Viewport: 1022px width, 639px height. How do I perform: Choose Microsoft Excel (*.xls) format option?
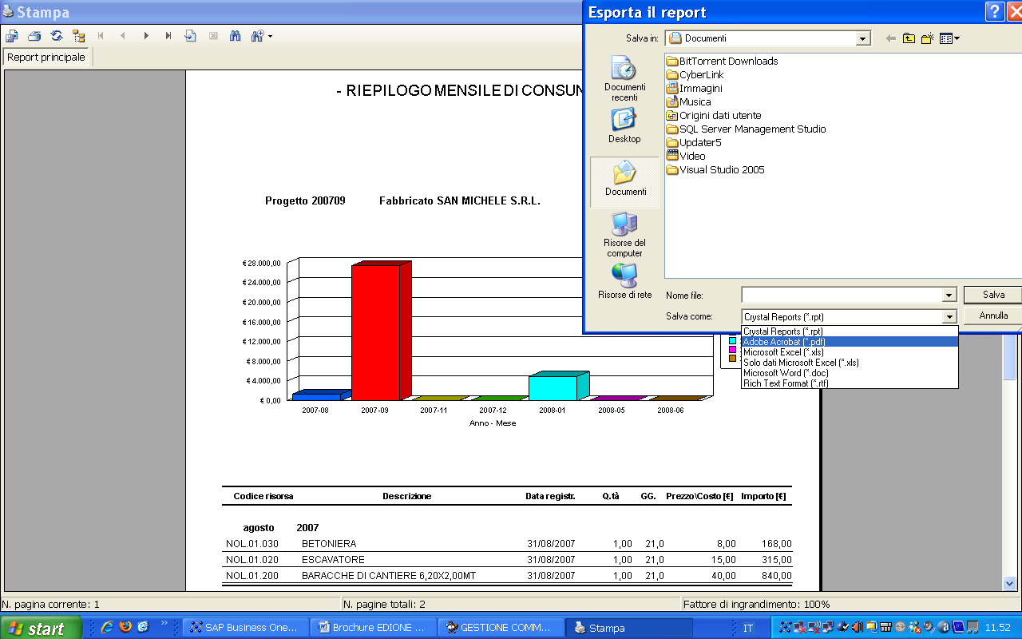pyautogui.click(x=850, y=352)
